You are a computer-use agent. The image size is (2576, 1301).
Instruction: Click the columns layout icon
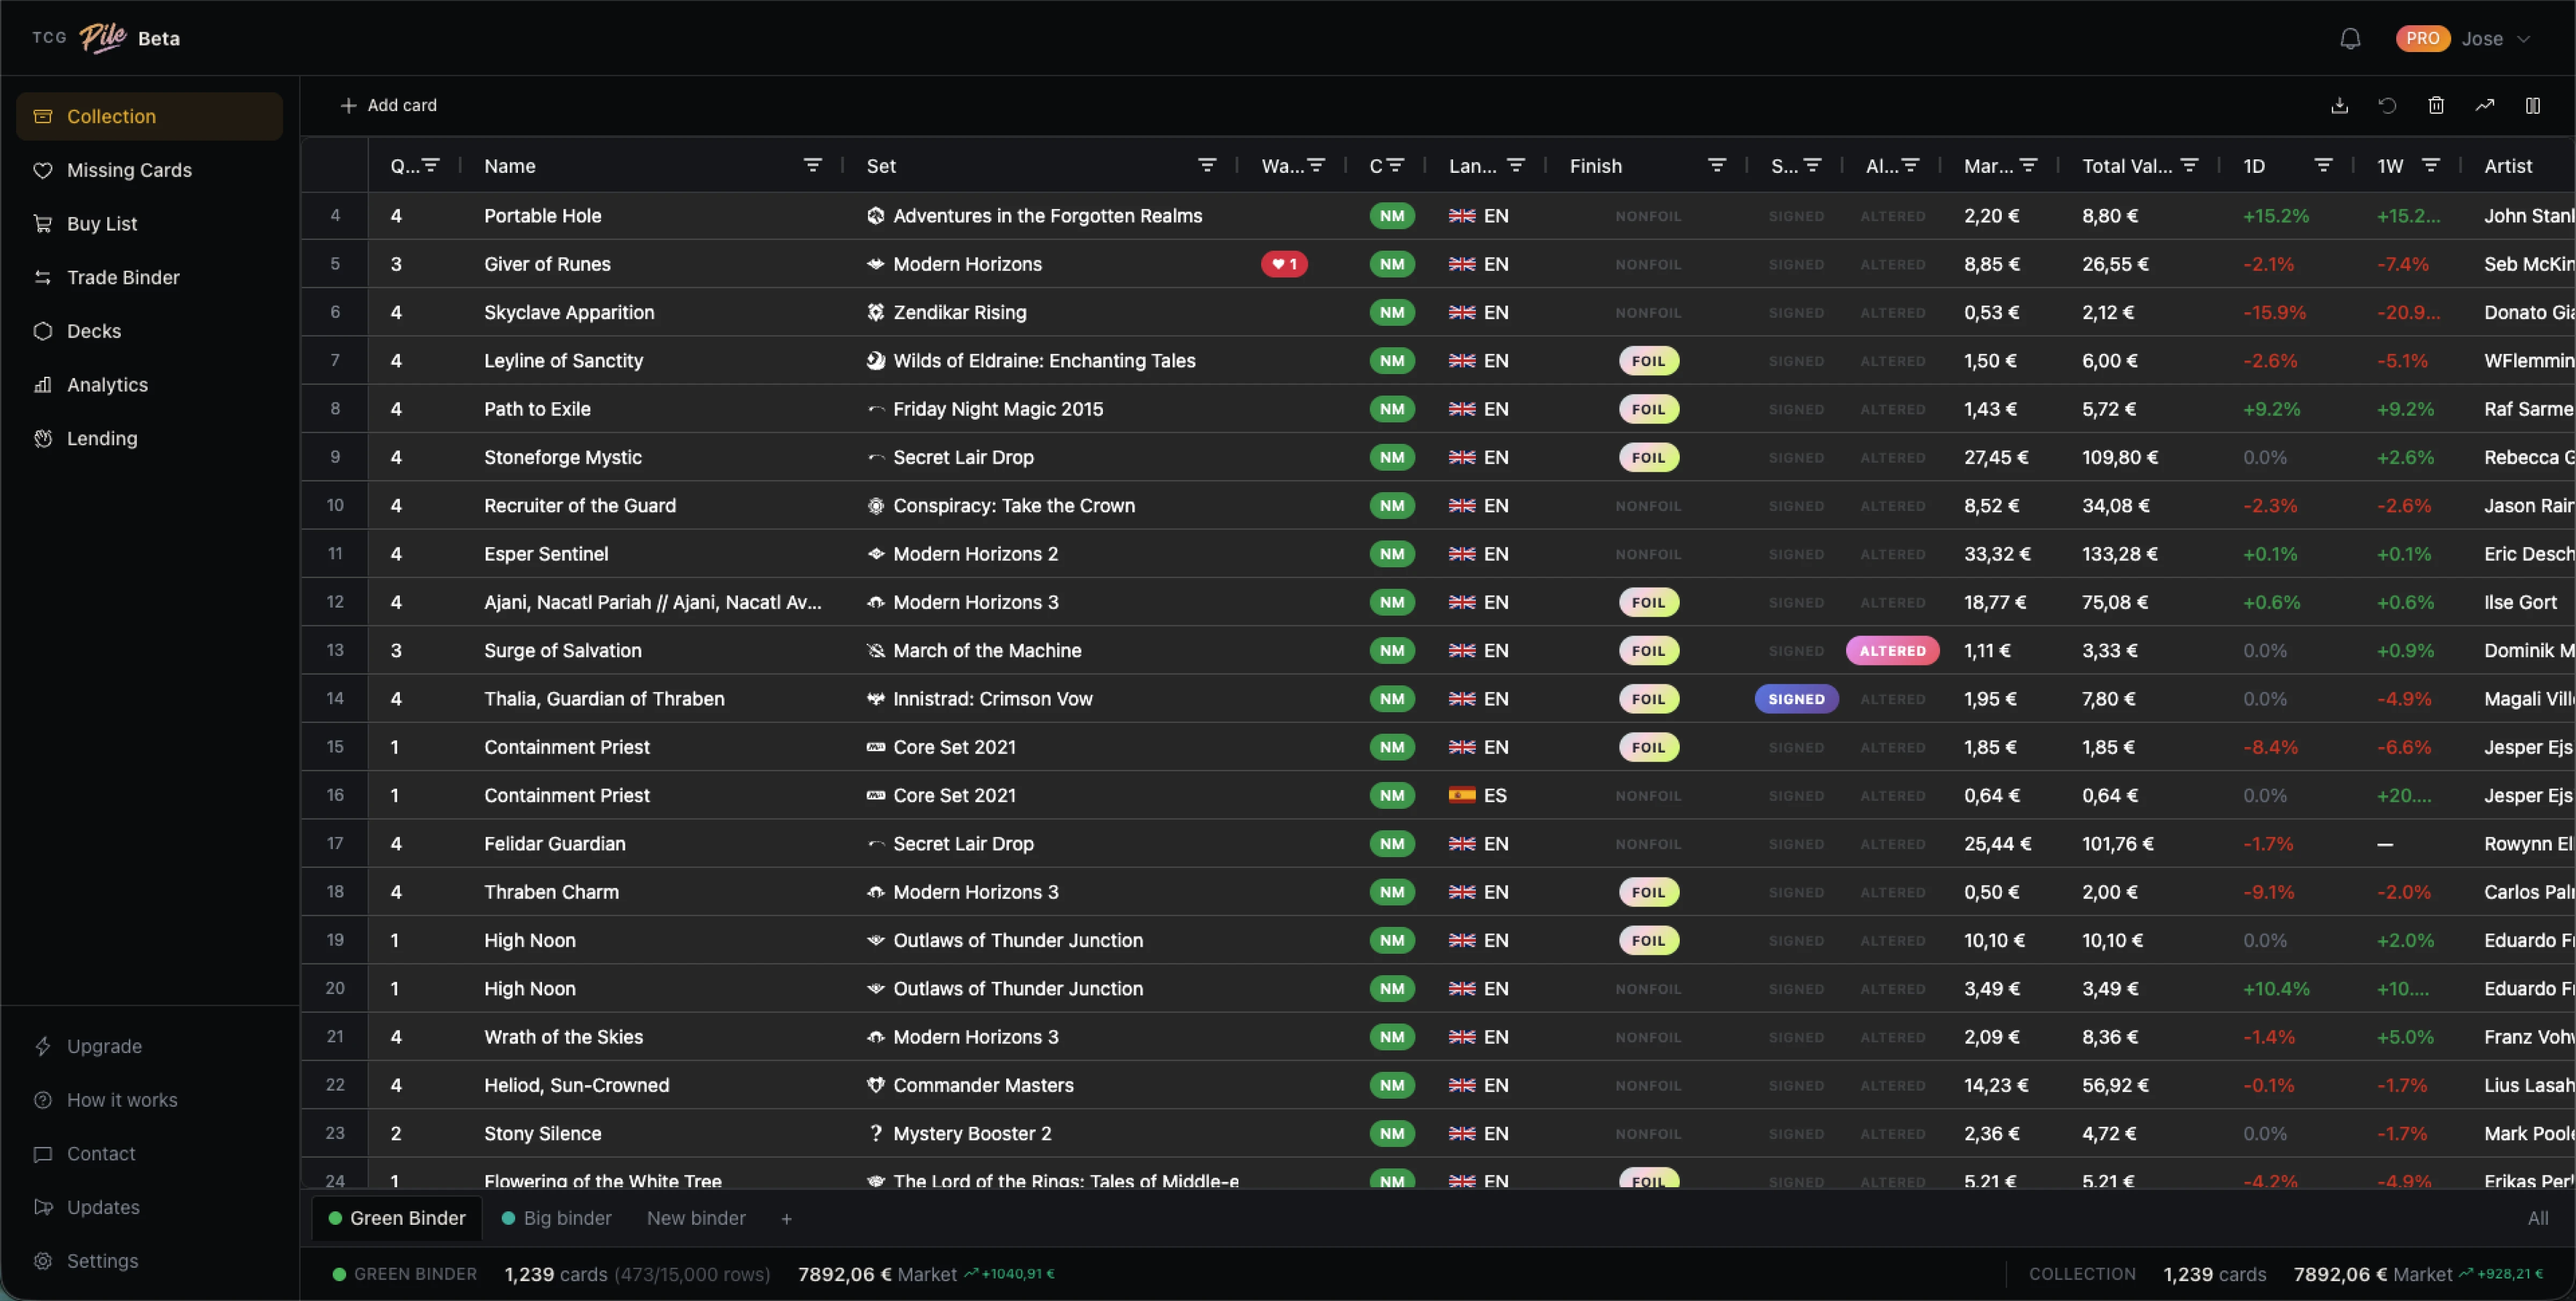[2533, 106]
